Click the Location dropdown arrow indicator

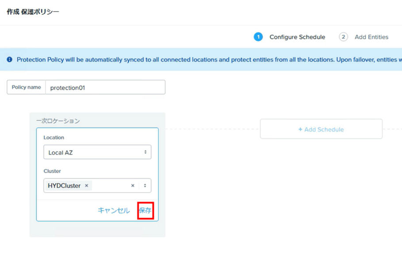click(x=145, y=152)
